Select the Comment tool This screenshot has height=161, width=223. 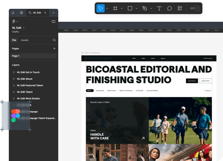click(x=169, y=8)
